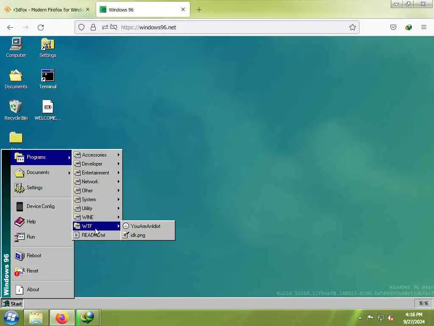This screenshot has width=434, height=326.
Task: Expand the Network programs folder
Action: (x=97, y=182)
